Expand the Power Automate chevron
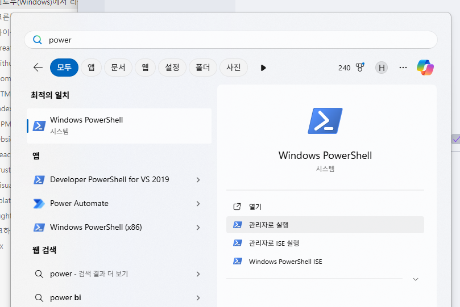Screen dimensions: 460x307 (198, 204)
